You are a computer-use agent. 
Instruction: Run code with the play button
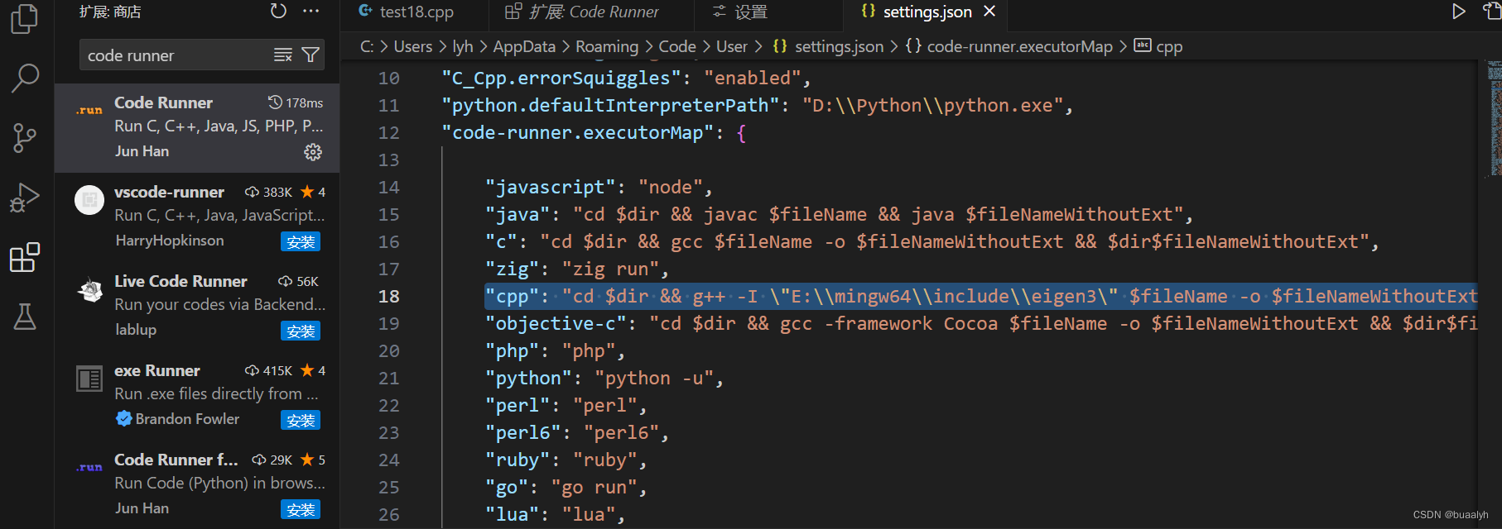pyautogui.click(x=1459, y=12)
